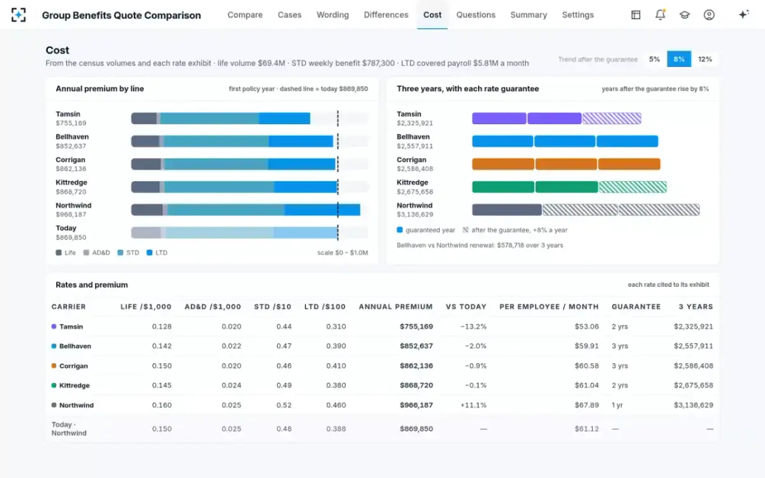Screen dimensions: 765x478
Task: Click Kittredge's 0.024 AD&D rate
Action: tap(231, 386)
